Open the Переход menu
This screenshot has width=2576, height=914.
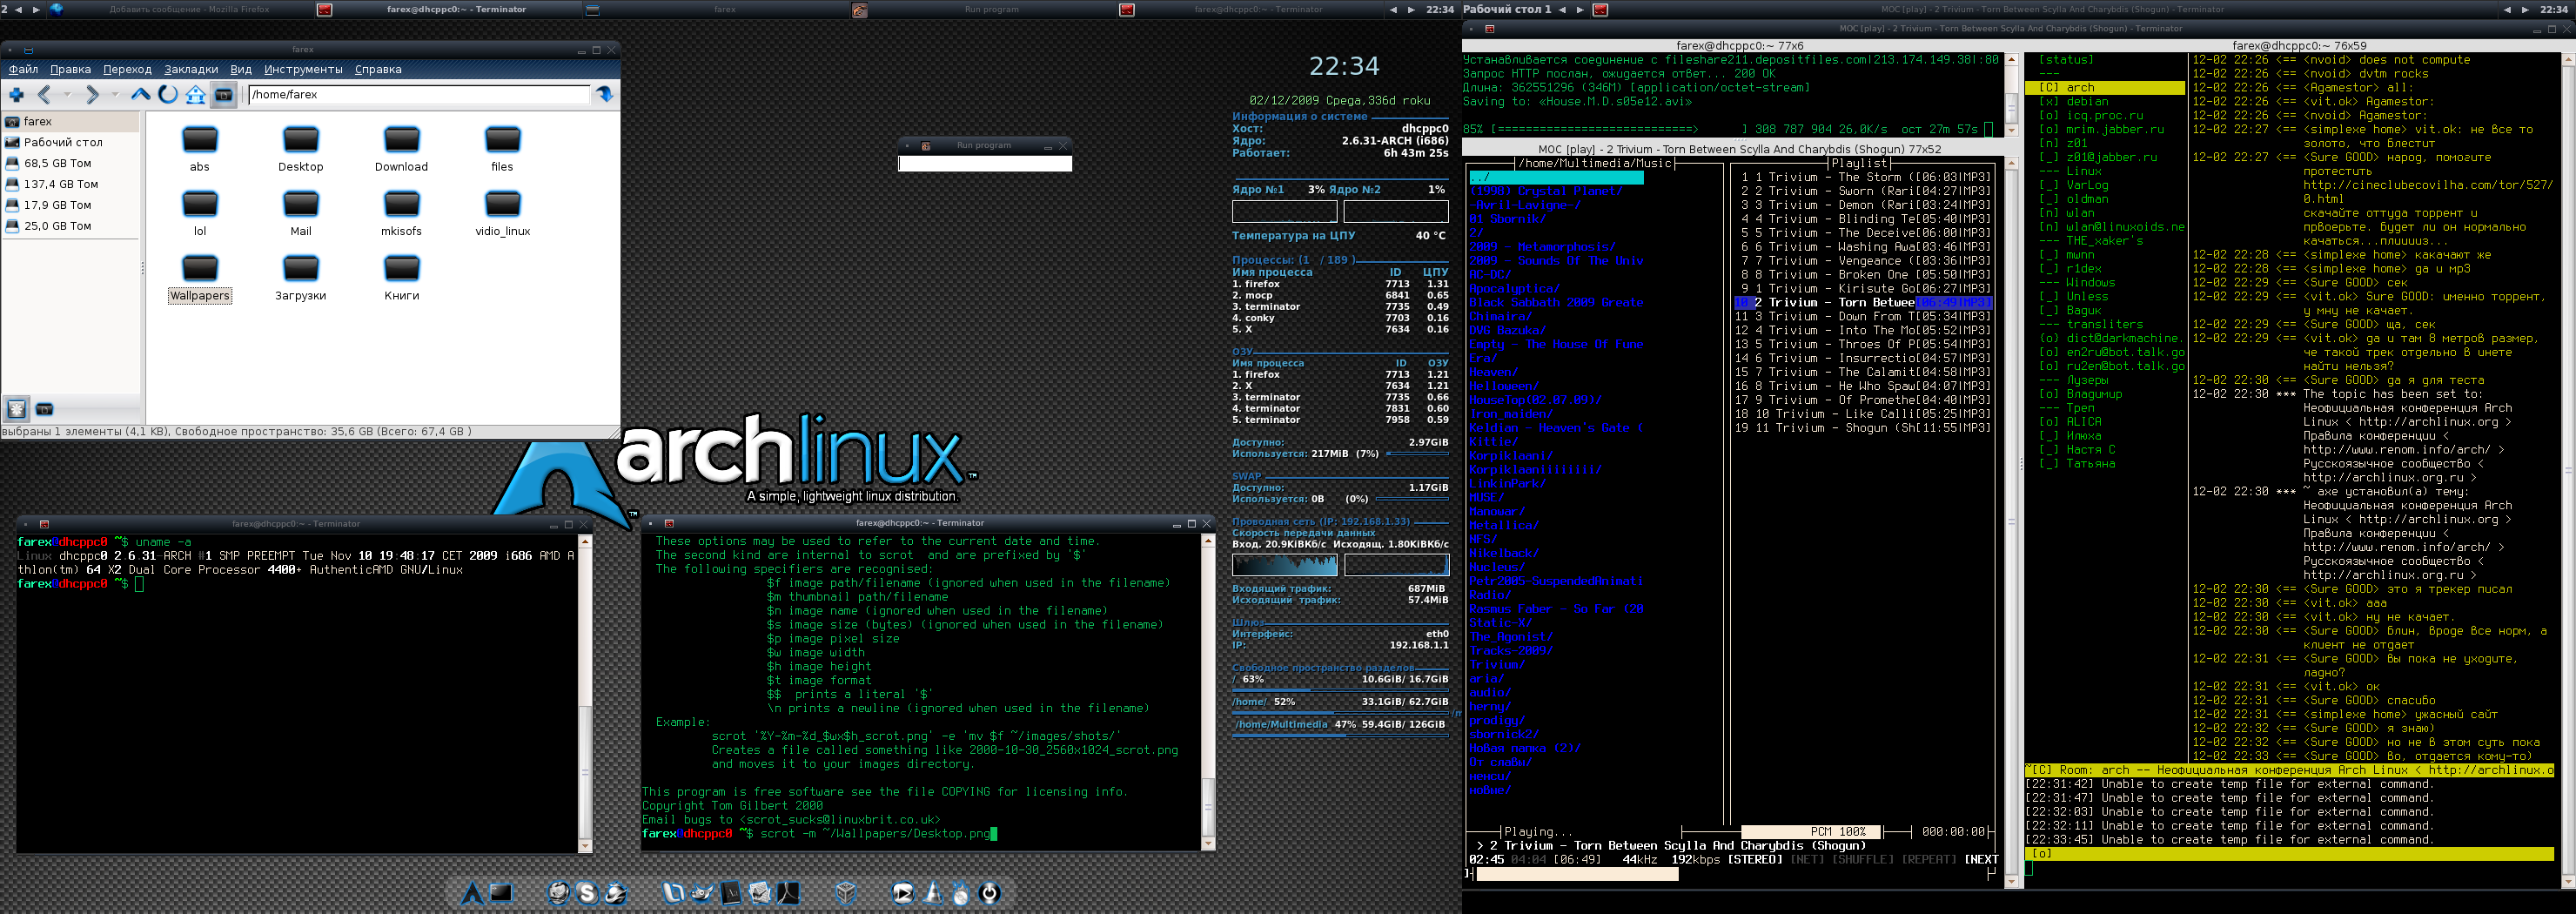(127, 69)
